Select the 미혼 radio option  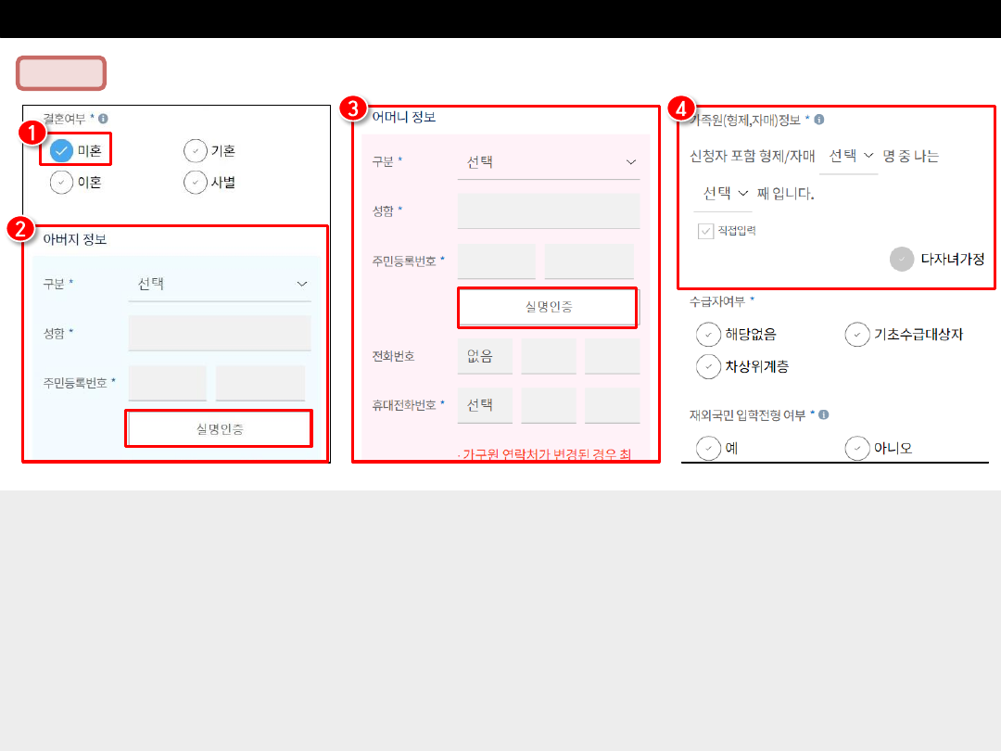(x=62, y=150)
